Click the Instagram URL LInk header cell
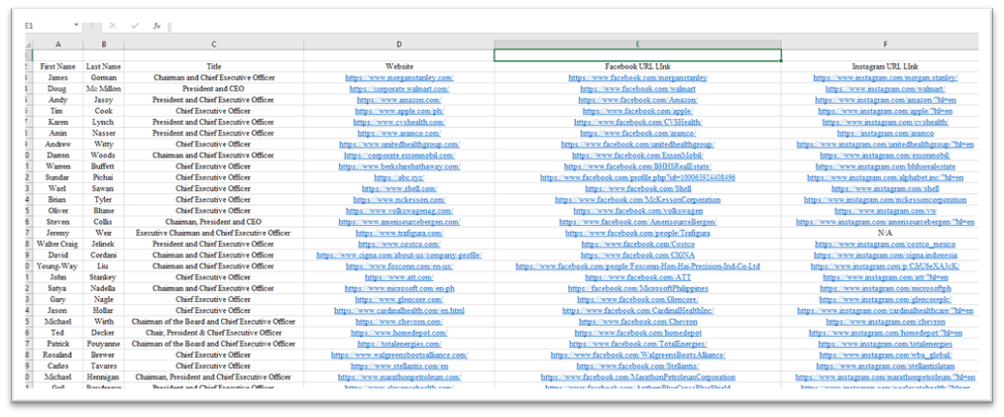 point(885,66)
